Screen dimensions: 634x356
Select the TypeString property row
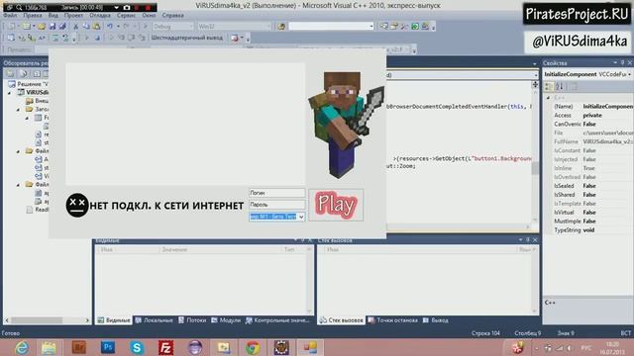click(x=588, y=230)
